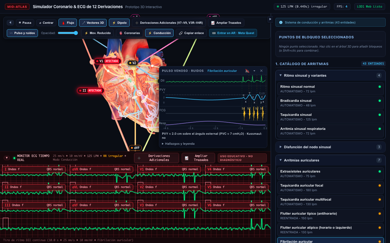Add Derivaciones Adicionales V7–V9 leads
The height and width of the screenshot is (243, 390).
tap(169, 23)
